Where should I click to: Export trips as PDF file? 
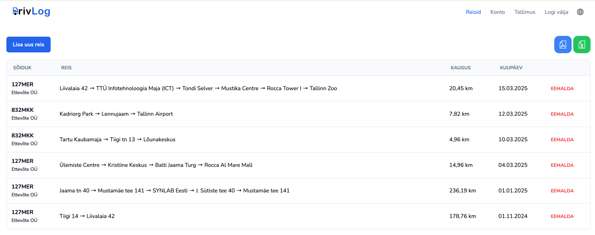click(x=563, y=44)
